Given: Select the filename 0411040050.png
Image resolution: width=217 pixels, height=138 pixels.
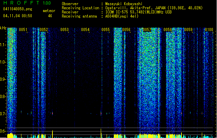Looking at the screenshot, I should (x=18, y=9).
